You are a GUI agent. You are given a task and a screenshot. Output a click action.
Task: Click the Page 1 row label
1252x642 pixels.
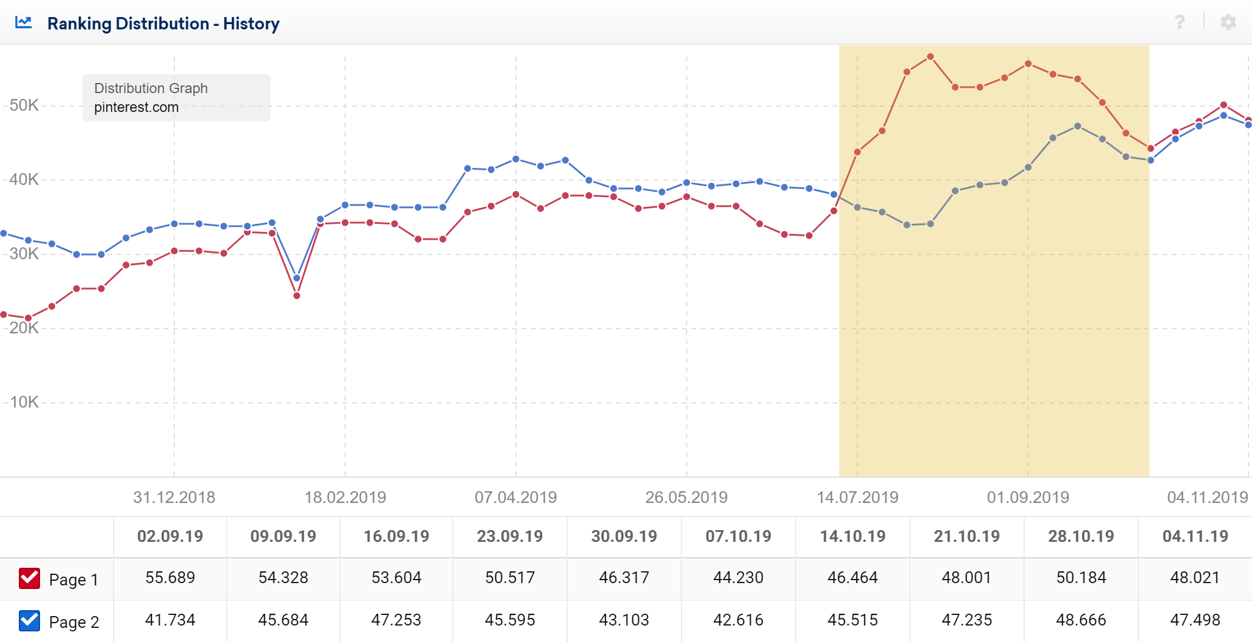pyautogui.click(x=74, y=580)
